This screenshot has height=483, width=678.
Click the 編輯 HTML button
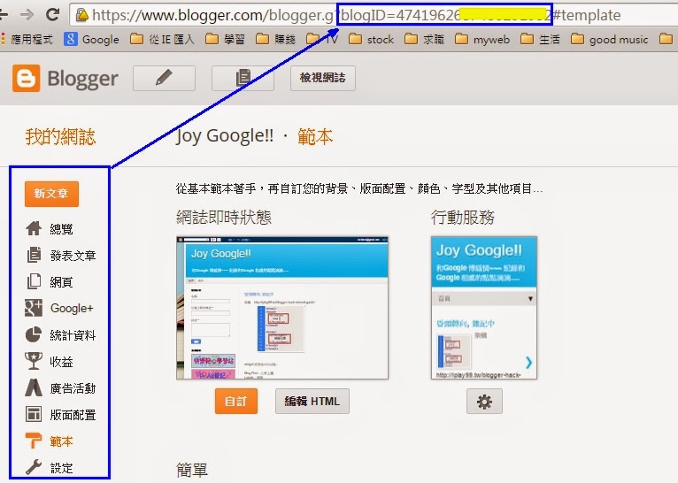pyautogui.click(x=312, y=401)
